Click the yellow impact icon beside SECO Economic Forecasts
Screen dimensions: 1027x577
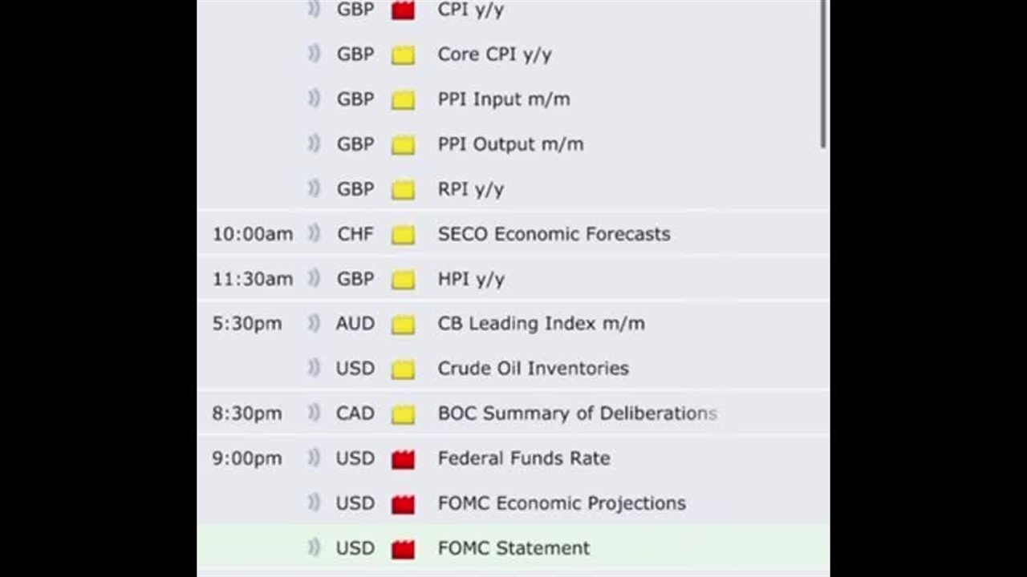(x=403, y=235)
